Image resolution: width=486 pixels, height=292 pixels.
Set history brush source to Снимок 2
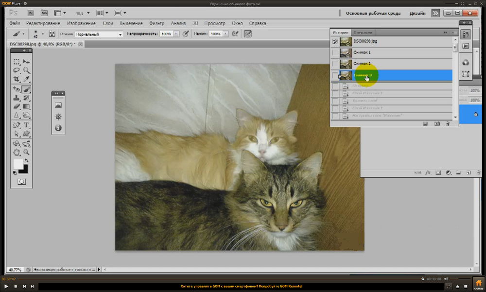(334, 64)
